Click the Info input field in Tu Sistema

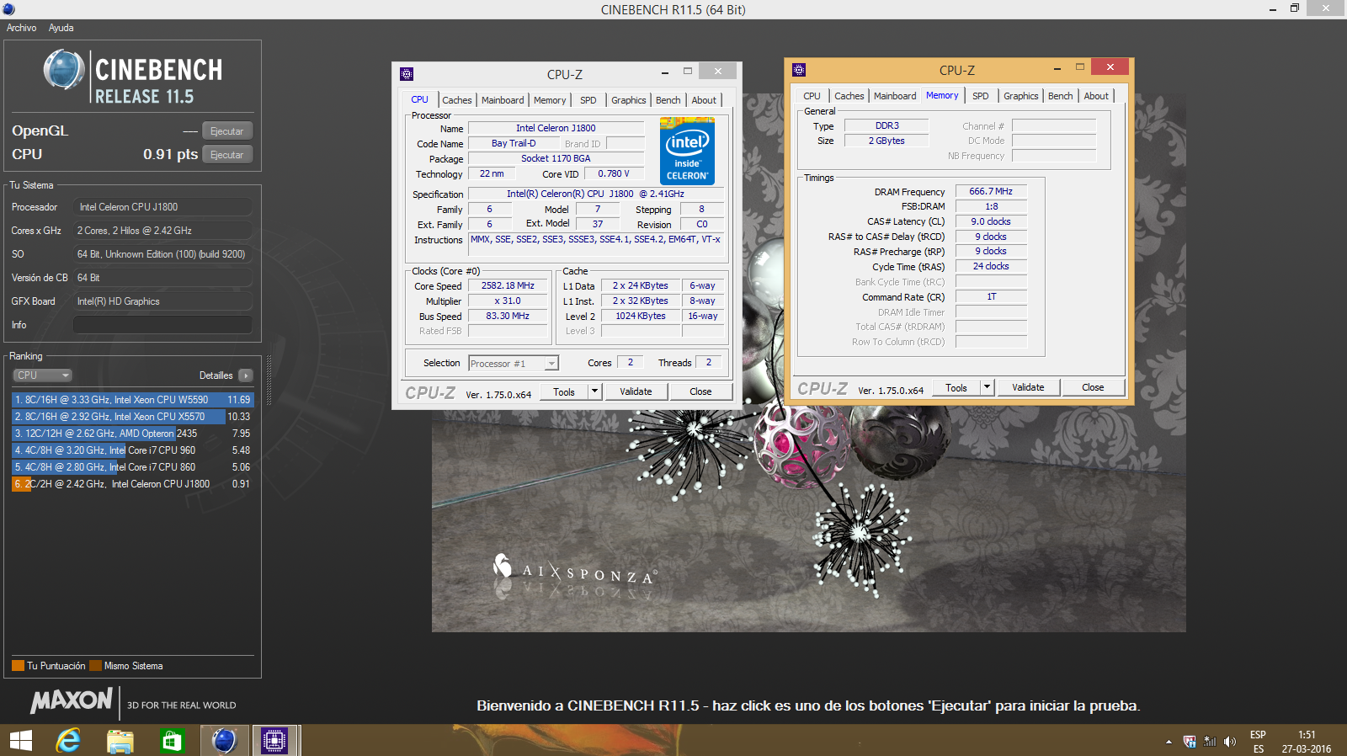pyautogui.click(x=162, y=325)
